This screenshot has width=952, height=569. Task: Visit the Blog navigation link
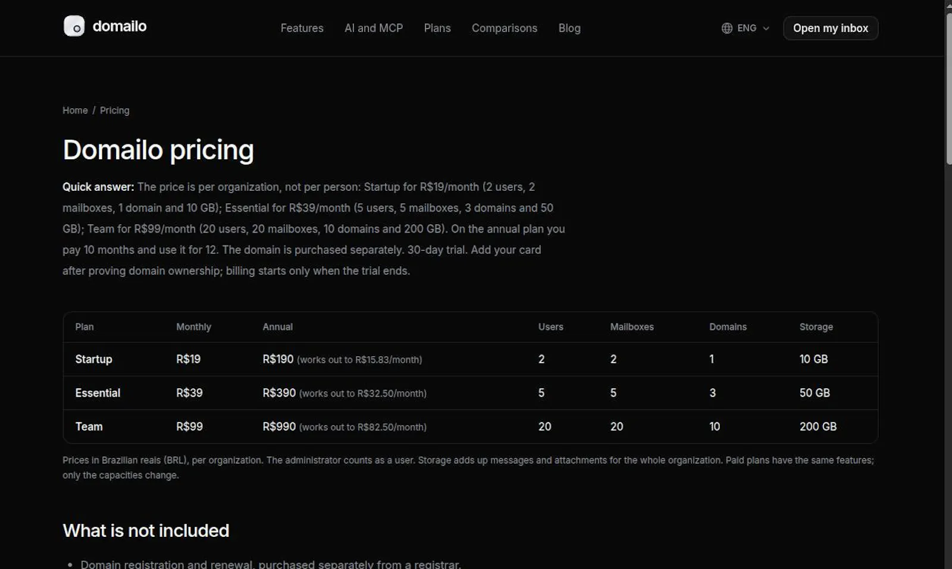[x=569, y=28]
